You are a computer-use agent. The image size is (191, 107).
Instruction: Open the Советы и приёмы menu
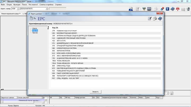46,4
